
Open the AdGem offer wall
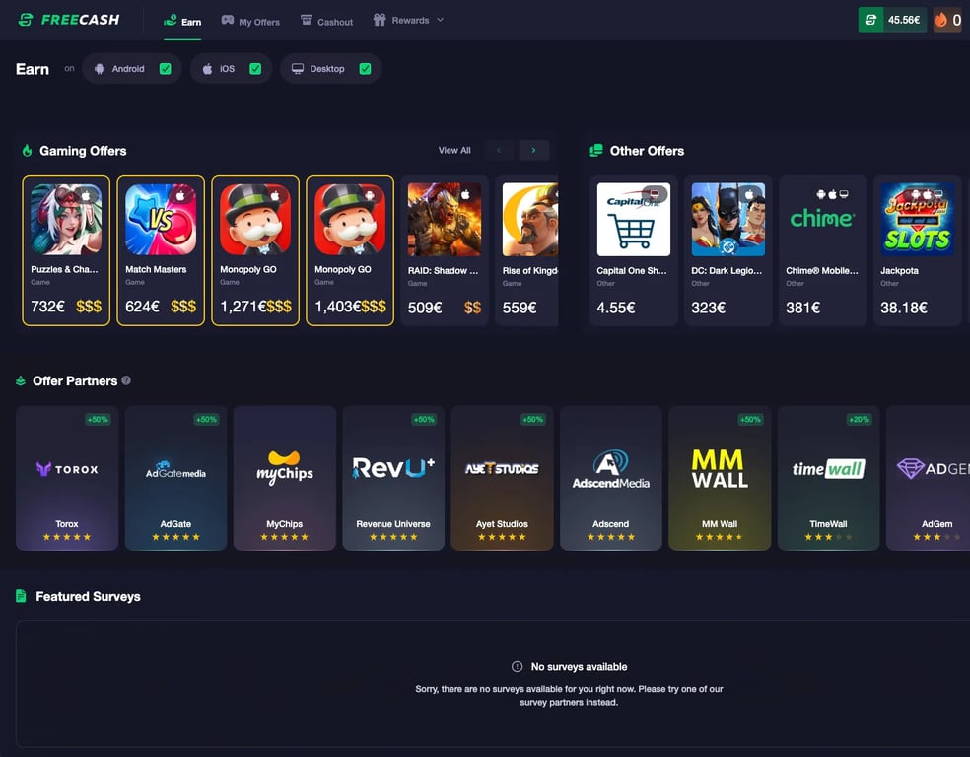928,478
